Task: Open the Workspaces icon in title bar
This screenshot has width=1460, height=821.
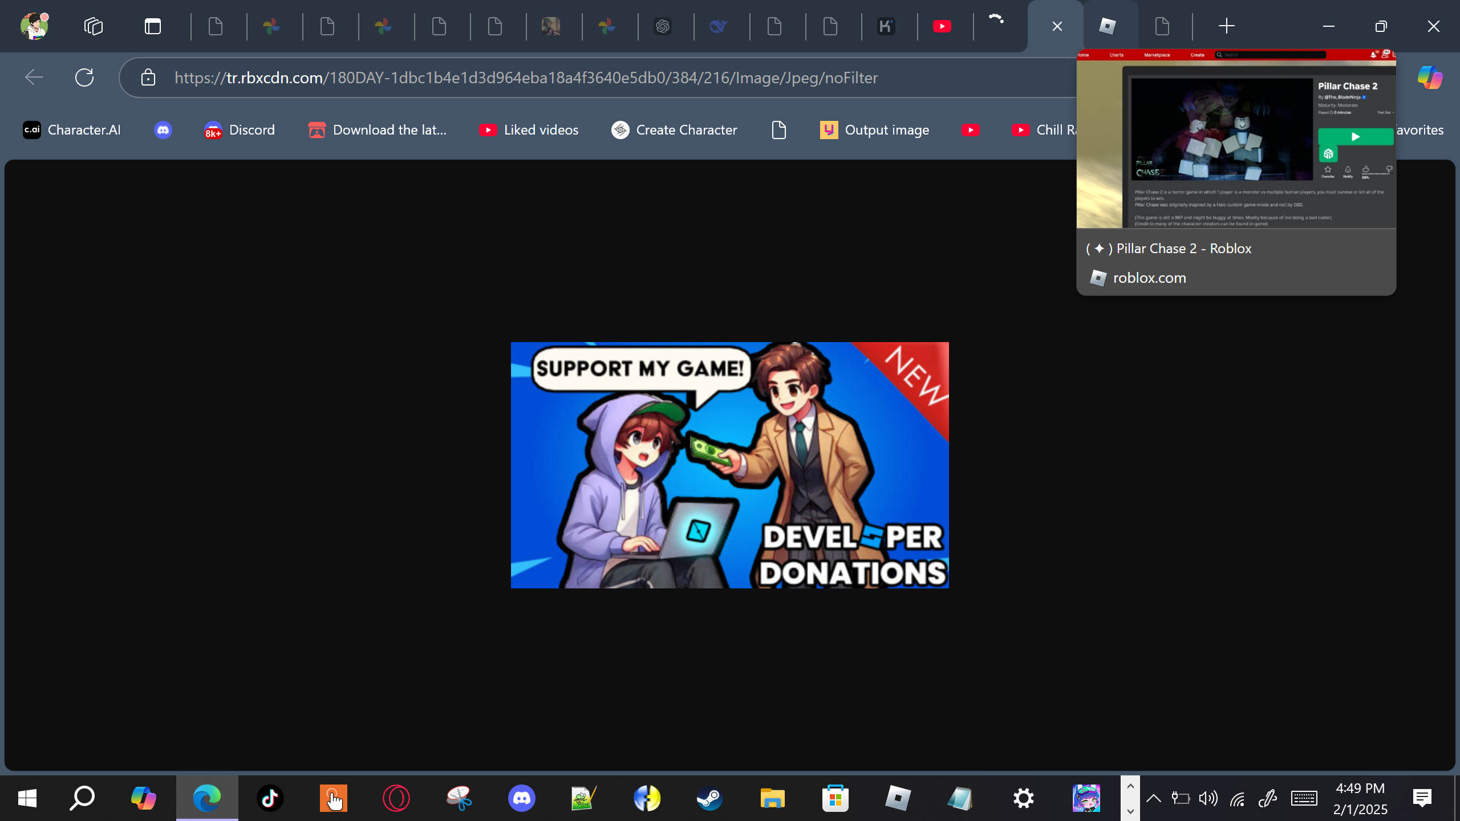Action: tap(94, 26)
